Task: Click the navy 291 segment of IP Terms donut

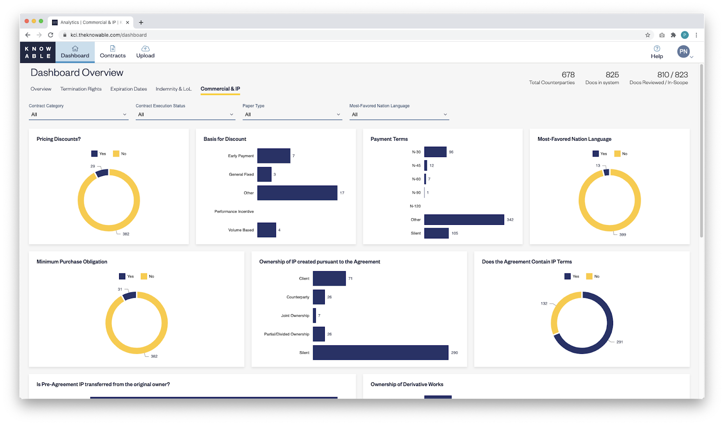Action: point(610,324)
